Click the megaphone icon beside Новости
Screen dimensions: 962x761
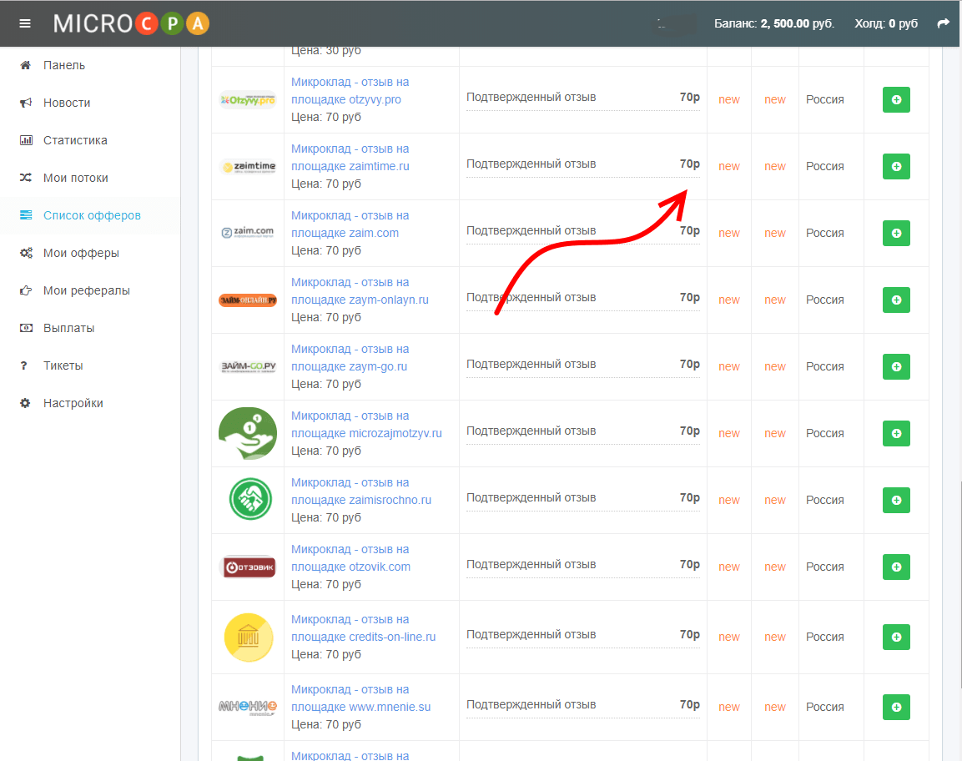(25, 103)
